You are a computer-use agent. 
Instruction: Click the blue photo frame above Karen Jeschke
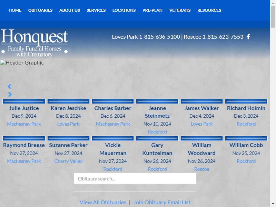pos(68,101)
